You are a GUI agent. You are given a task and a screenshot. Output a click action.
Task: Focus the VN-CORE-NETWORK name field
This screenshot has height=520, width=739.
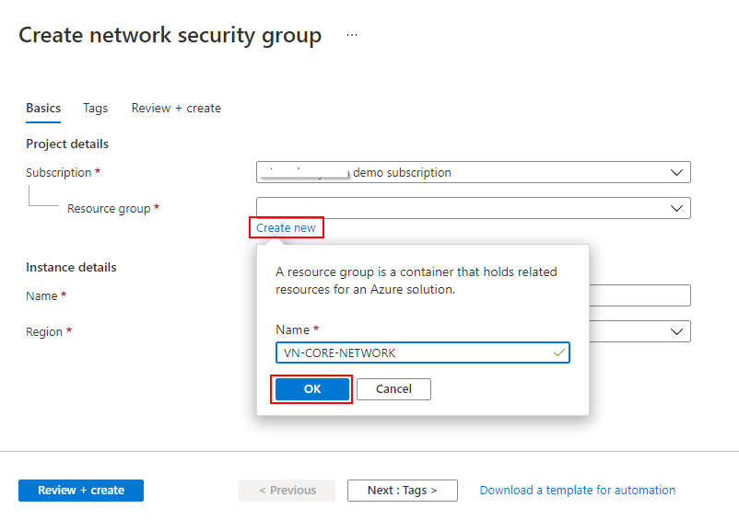[415, 352]
